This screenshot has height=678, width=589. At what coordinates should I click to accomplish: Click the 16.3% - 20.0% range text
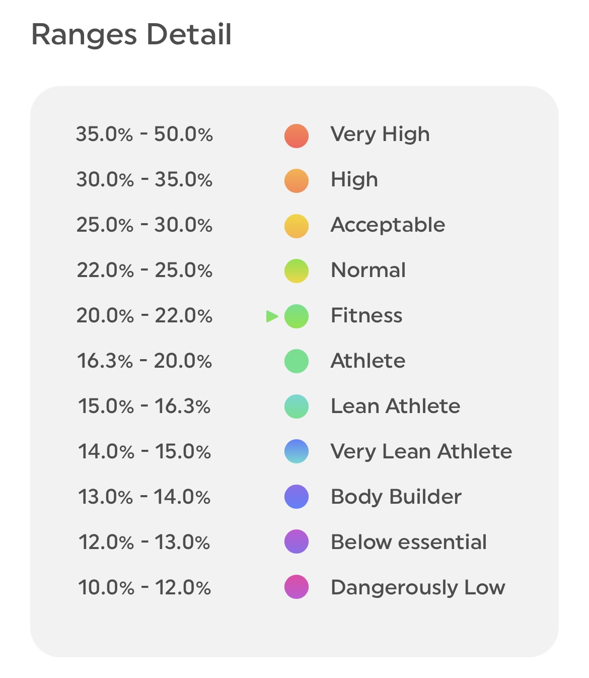[x=144, y=361]
